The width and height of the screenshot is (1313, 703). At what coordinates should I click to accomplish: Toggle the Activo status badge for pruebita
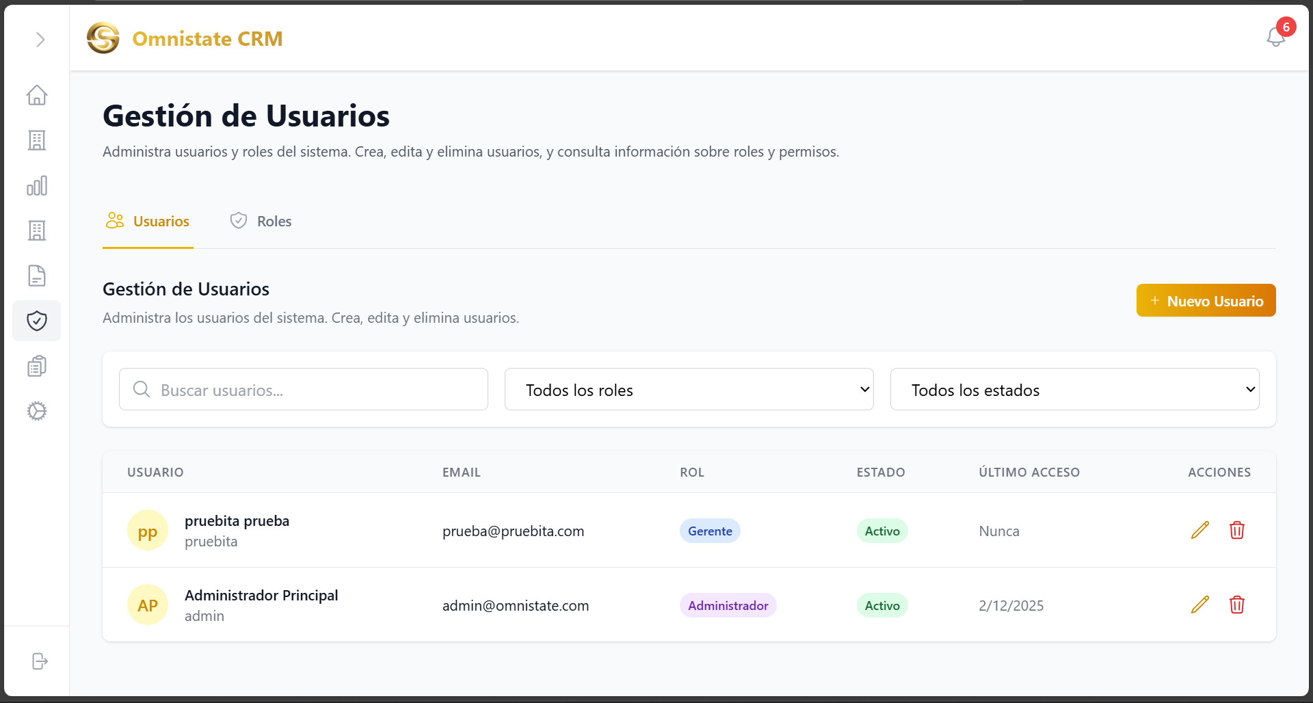(x=881, y=530)
